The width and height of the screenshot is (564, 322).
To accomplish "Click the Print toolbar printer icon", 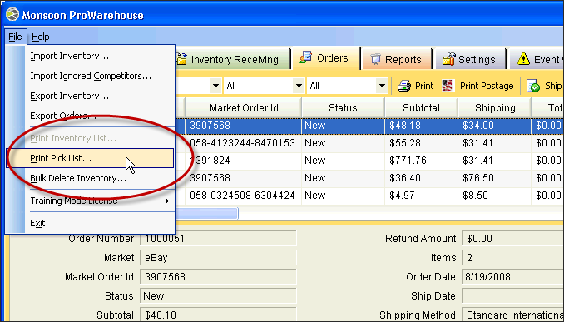I will (404, 86).
